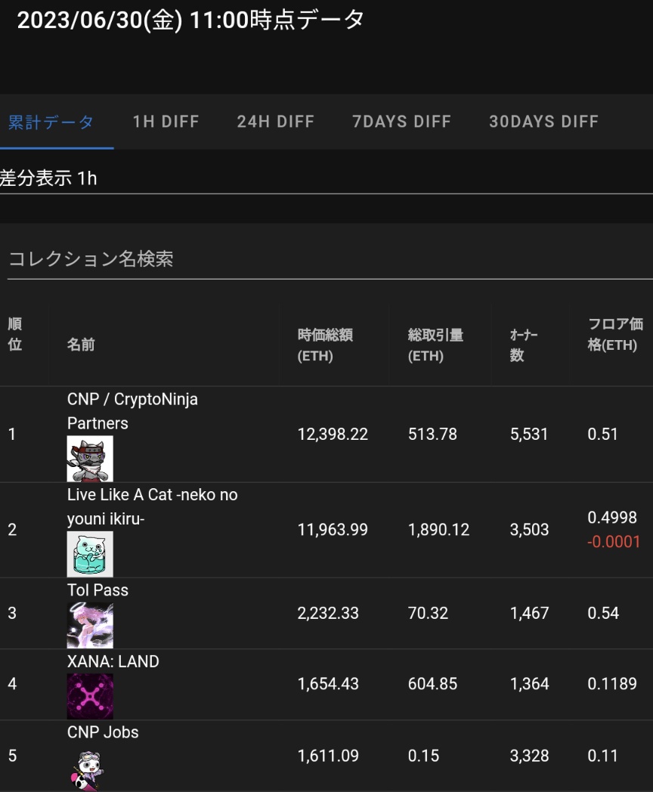Switch to the 7DAYS DIFF tab
The image size is (653, 792).
401,122
